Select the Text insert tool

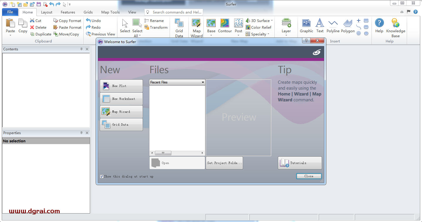320,26
